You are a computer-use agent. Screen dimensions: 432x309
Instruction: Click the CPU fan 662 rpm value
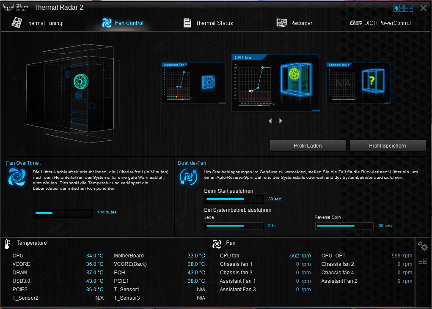300,256
